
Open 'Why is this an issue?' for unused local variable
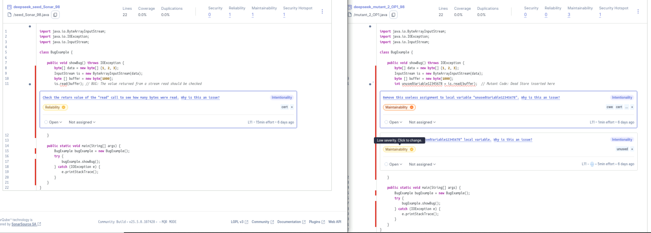tap(513, 140)
